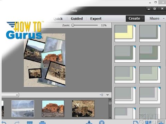Click the Redo arrow icon

[17, 122]
